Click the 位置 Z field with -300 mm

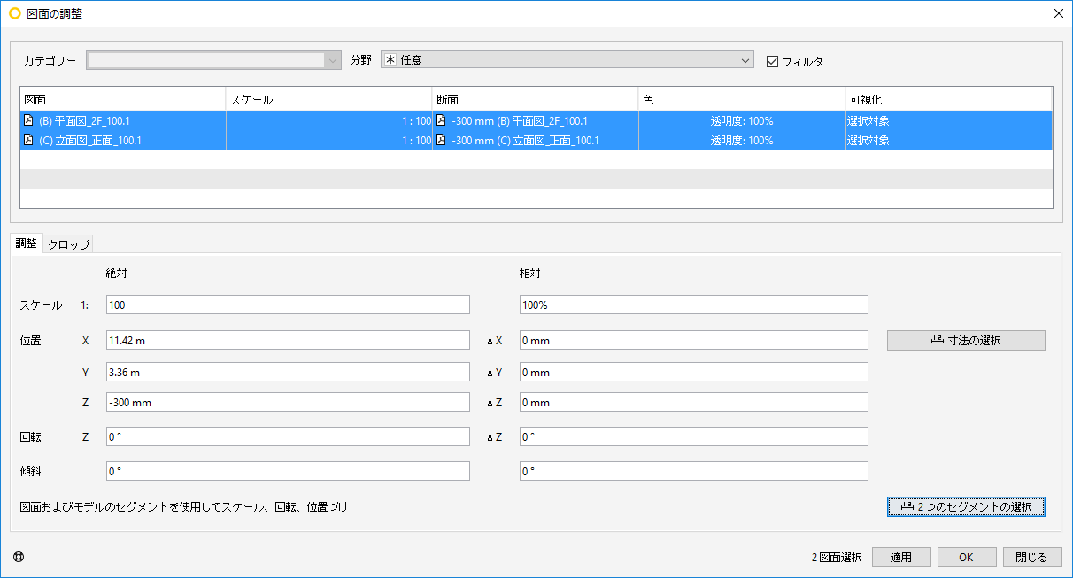[x=288, y=402]
